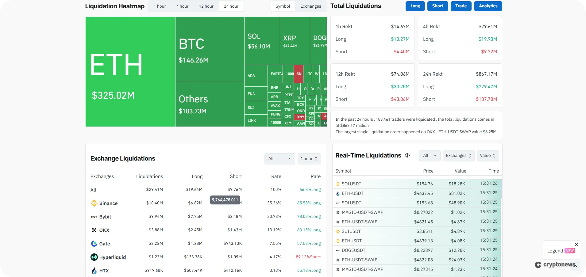Switch heatmap view to Symbol
The height and width of the screenshot is (277, 586).
coord(282,6)
